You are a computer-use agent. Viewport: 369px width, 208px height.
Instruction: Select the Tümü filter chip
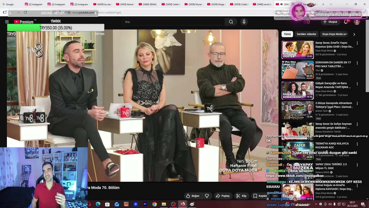[287, 34]
